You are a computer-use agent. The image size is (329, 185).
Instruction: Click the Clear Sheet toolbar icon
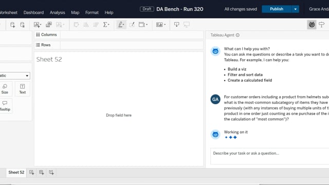tap(60, 25)
